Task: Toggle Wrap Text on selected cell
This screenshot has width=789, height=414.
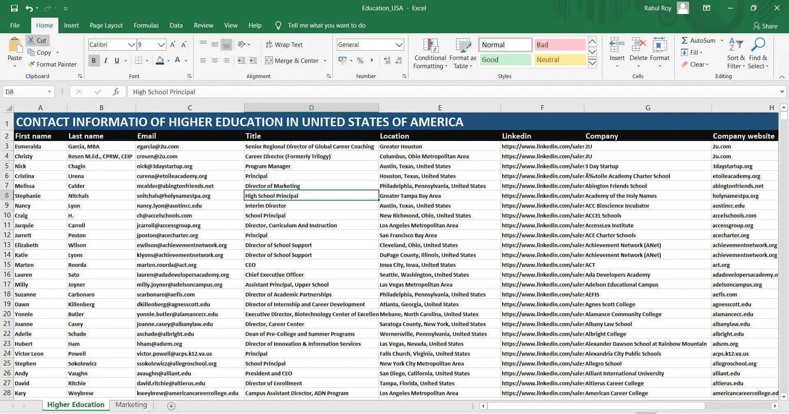Action: click(x=284, y=44)
